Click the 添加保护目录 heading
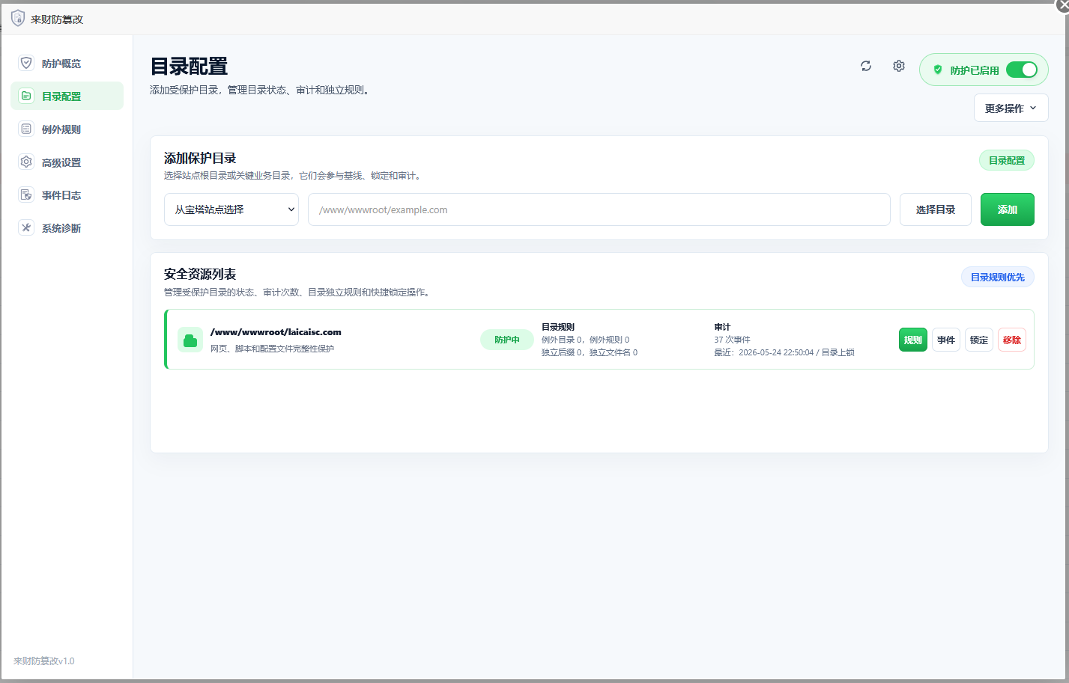 [x=200, y=158]
